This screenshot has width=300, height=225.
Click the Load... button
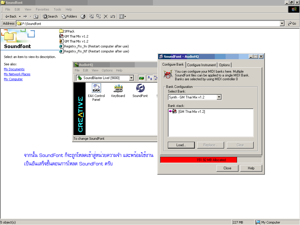pos(181,145)
